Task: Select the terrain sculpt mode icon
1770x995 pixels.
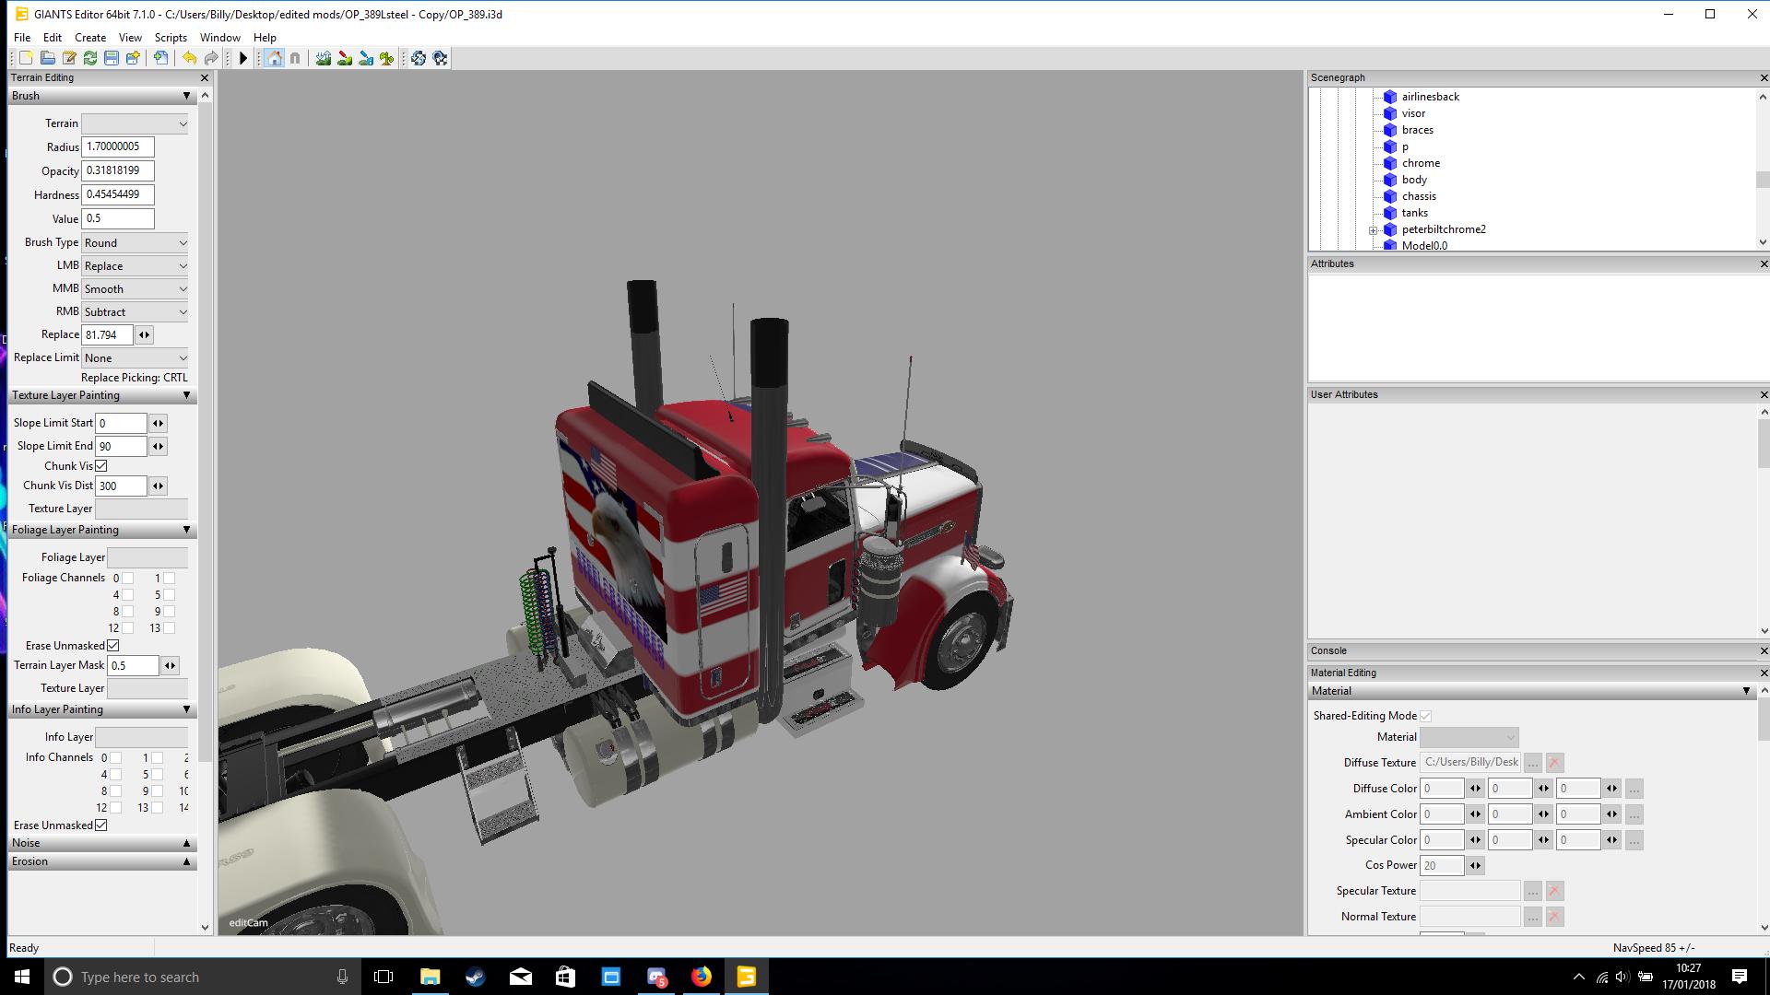Action: pos(323,58)
